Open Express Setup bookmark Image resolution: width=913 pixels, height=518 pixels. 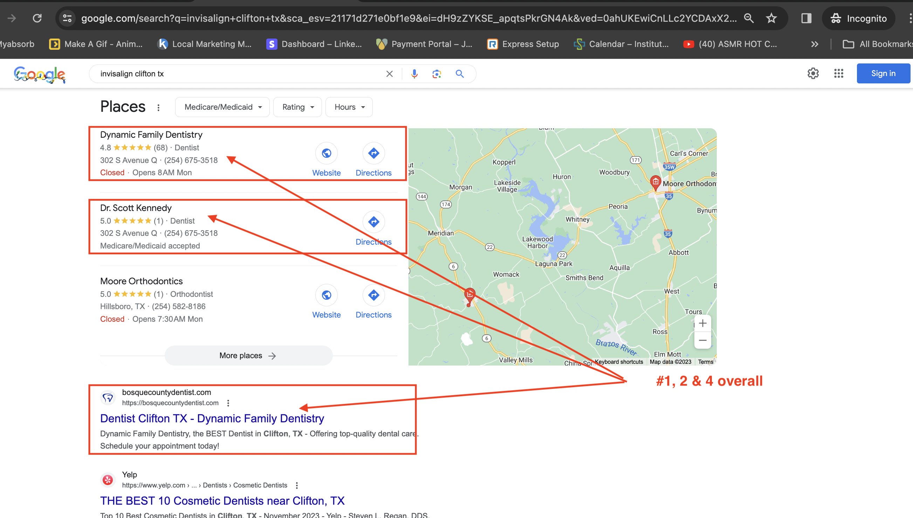[523, 44]
